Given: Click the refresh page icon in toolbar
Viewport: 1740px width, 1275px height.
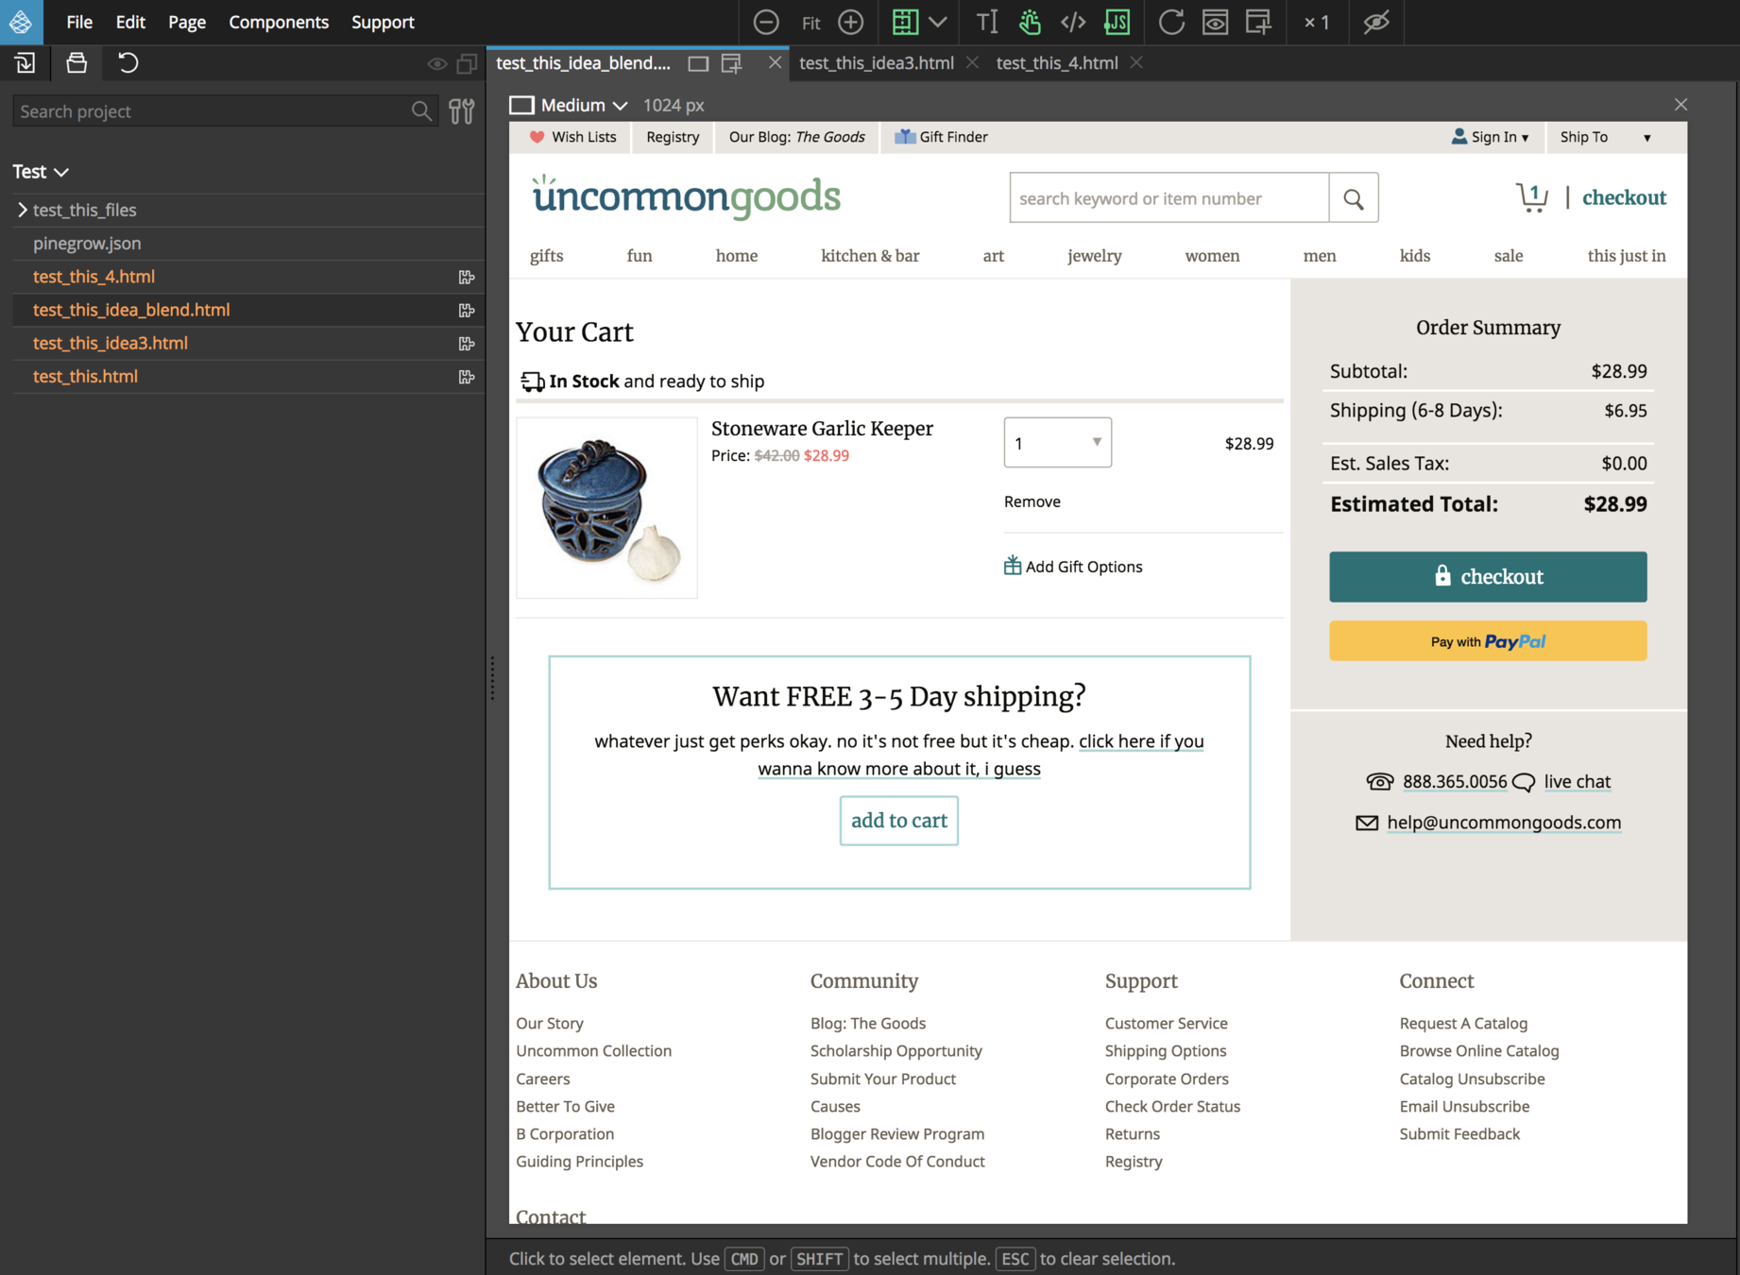Looking at the screenshot, I should click(1171, 22).
